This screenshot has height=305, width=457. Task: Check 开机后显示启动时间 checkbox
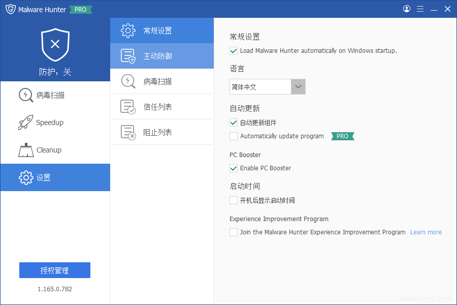(234, 200)
